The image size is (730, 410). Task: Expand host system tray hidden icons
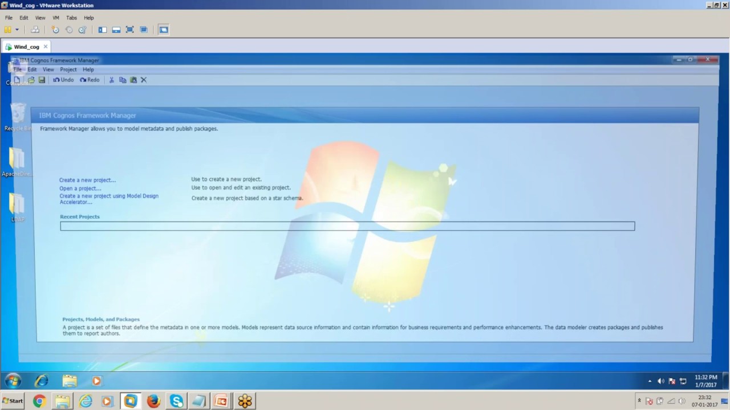pos(639,401)
